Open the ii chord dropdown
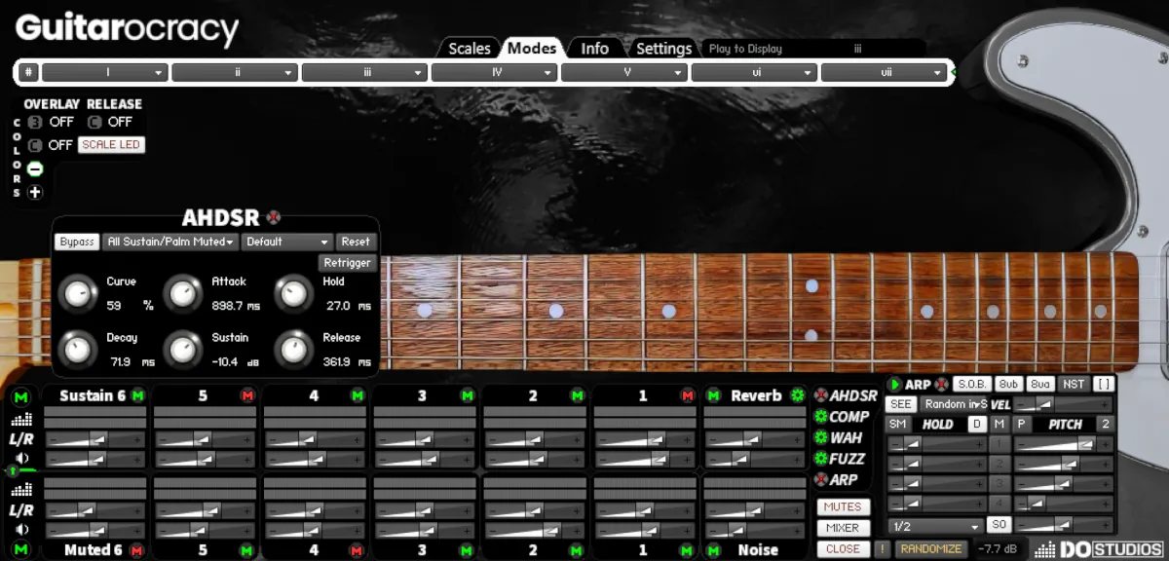 click(x=235, y=72)
